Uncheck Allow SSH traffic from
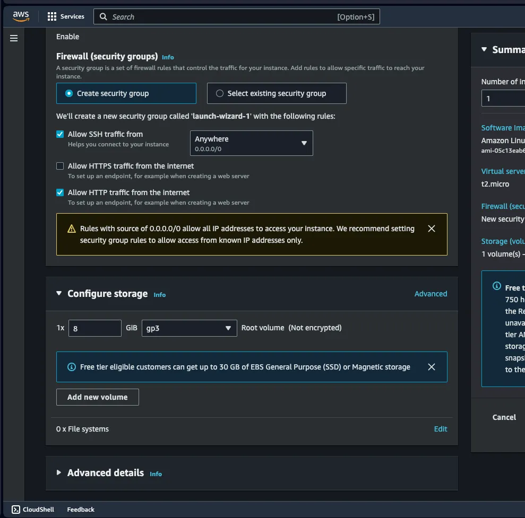The image size is (525, 518). [x=60, y=134]
